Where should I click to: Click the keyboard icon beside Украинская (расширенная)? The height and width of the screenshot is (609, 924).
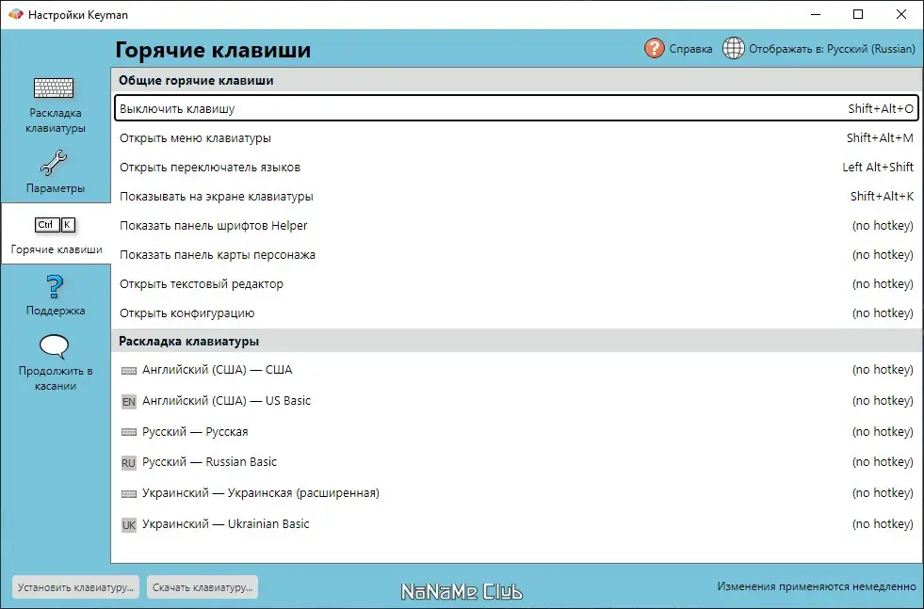[128, 493]
